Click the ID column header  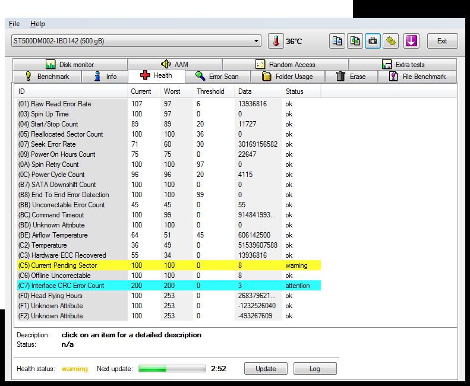coord(72,91)
